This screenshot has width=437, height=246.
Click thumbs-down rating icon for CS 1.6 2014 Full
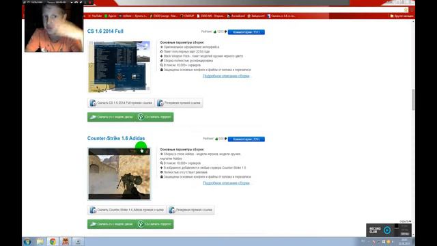226,32
